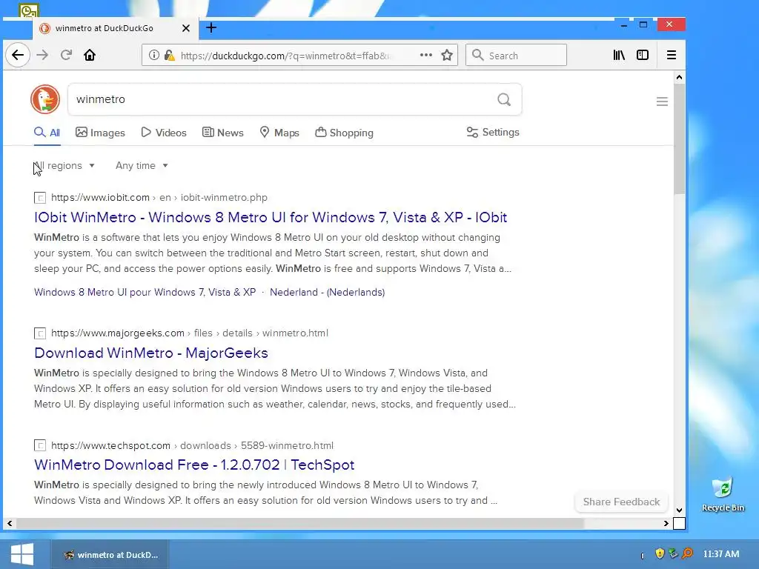This screenshot has height=569, width=759.
Task: Click the green network tray icon
Action: pyautogui.click(x=673, y=553)
